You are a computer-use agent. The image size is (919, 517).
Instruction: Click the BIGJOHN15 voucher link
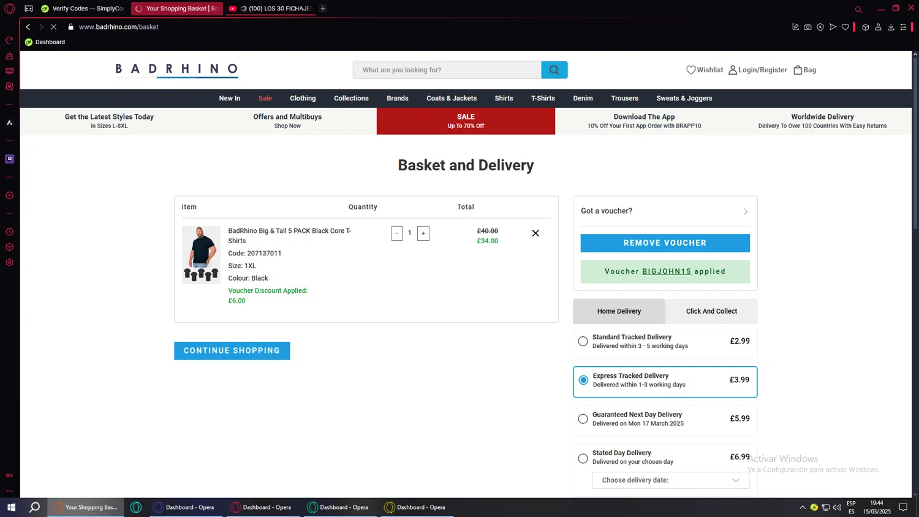coord(667,271)
